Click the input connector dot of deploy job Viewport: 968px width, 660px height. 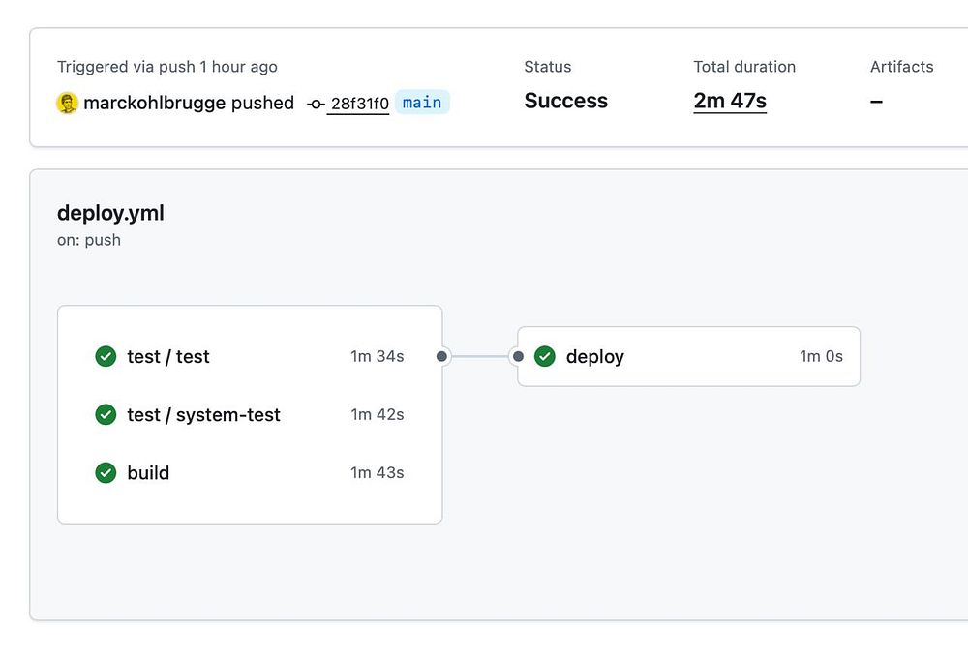(518, 357)
